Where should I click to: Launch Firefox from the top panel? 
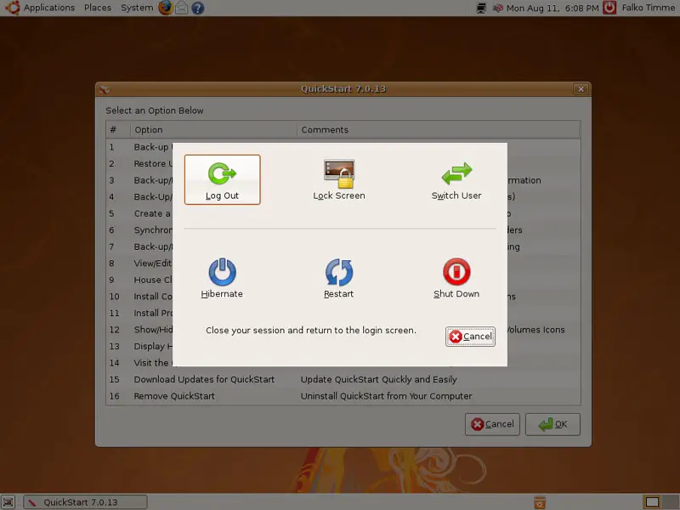click(166, 8)
